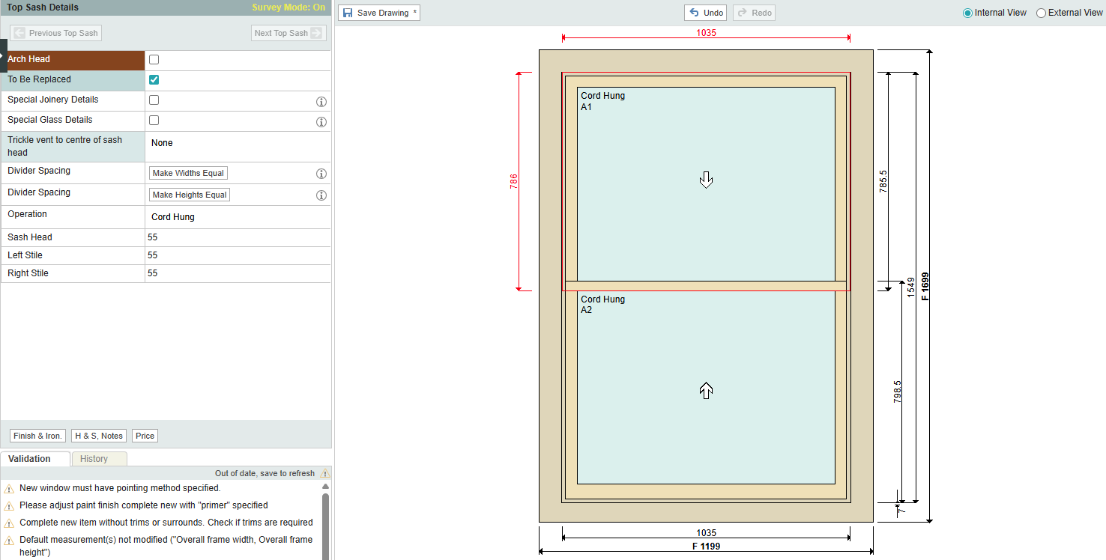Image resolution: width=1106 pixels, height=560 pixels.
Task: Click info icon next to Make Widths Equal
Action: coord(321,174)
